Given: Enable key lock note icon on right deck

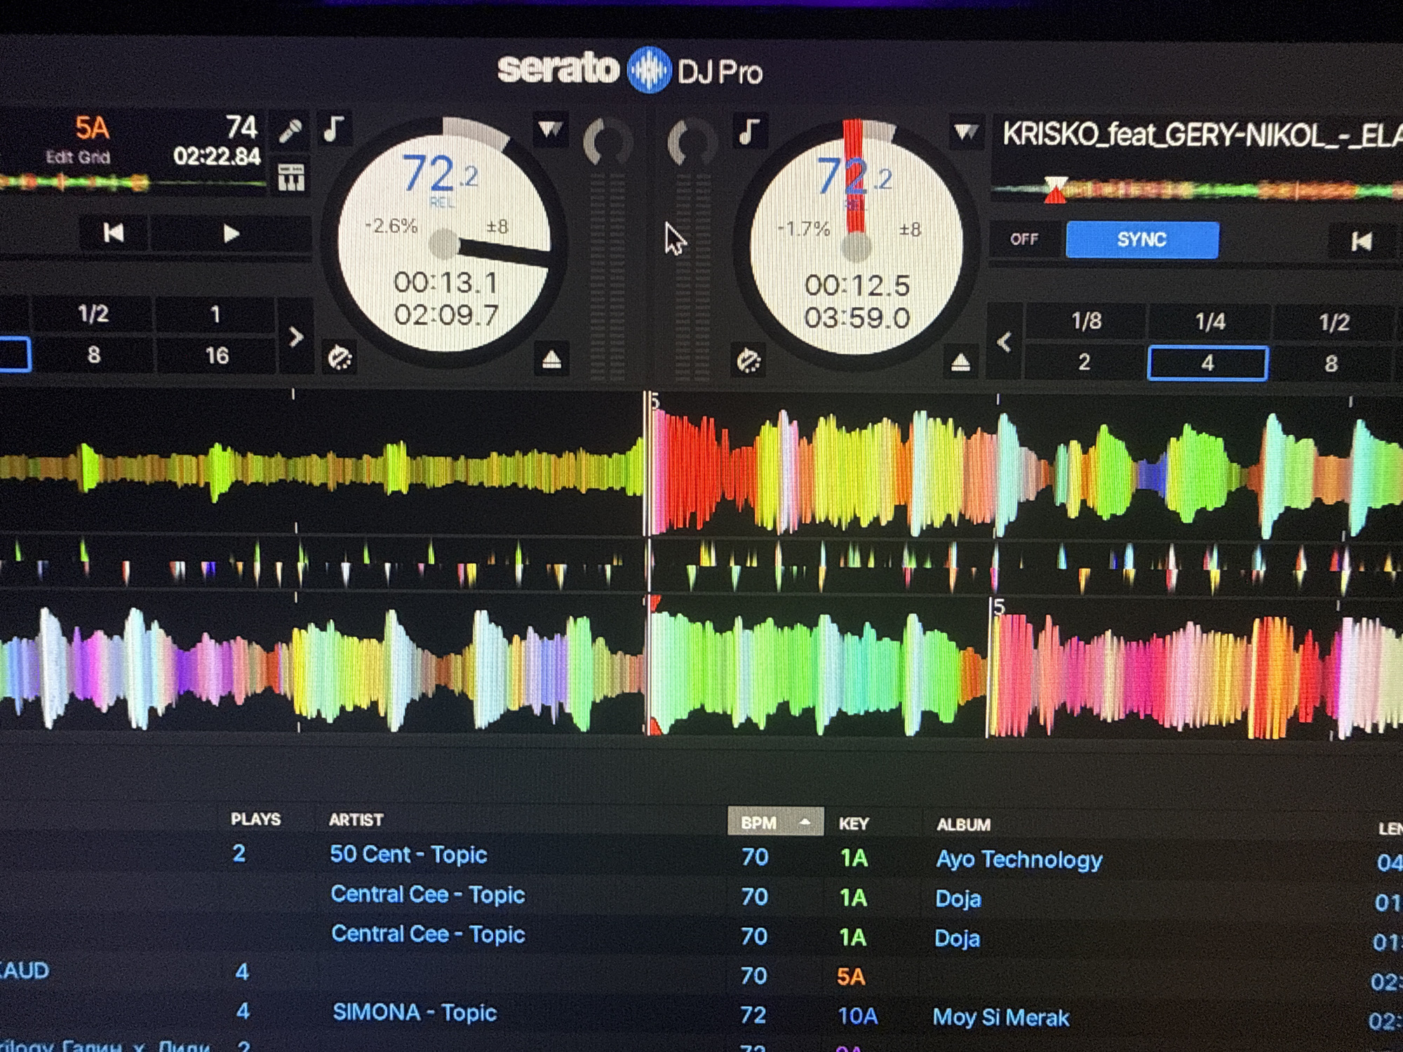Looking at the screenshot, I should tap(749, 132).
